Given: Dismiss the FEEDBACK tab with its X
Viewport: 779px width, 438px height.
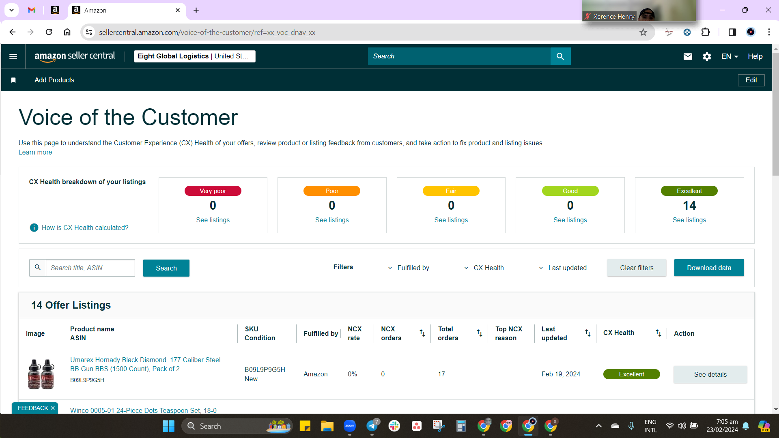Looking at the screenshot, I should pyautogui.click(x=53, y=408).
